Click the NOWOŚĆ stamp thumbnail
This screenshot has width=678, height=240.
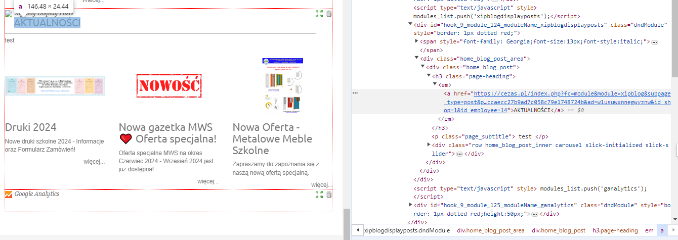(169, 85)
